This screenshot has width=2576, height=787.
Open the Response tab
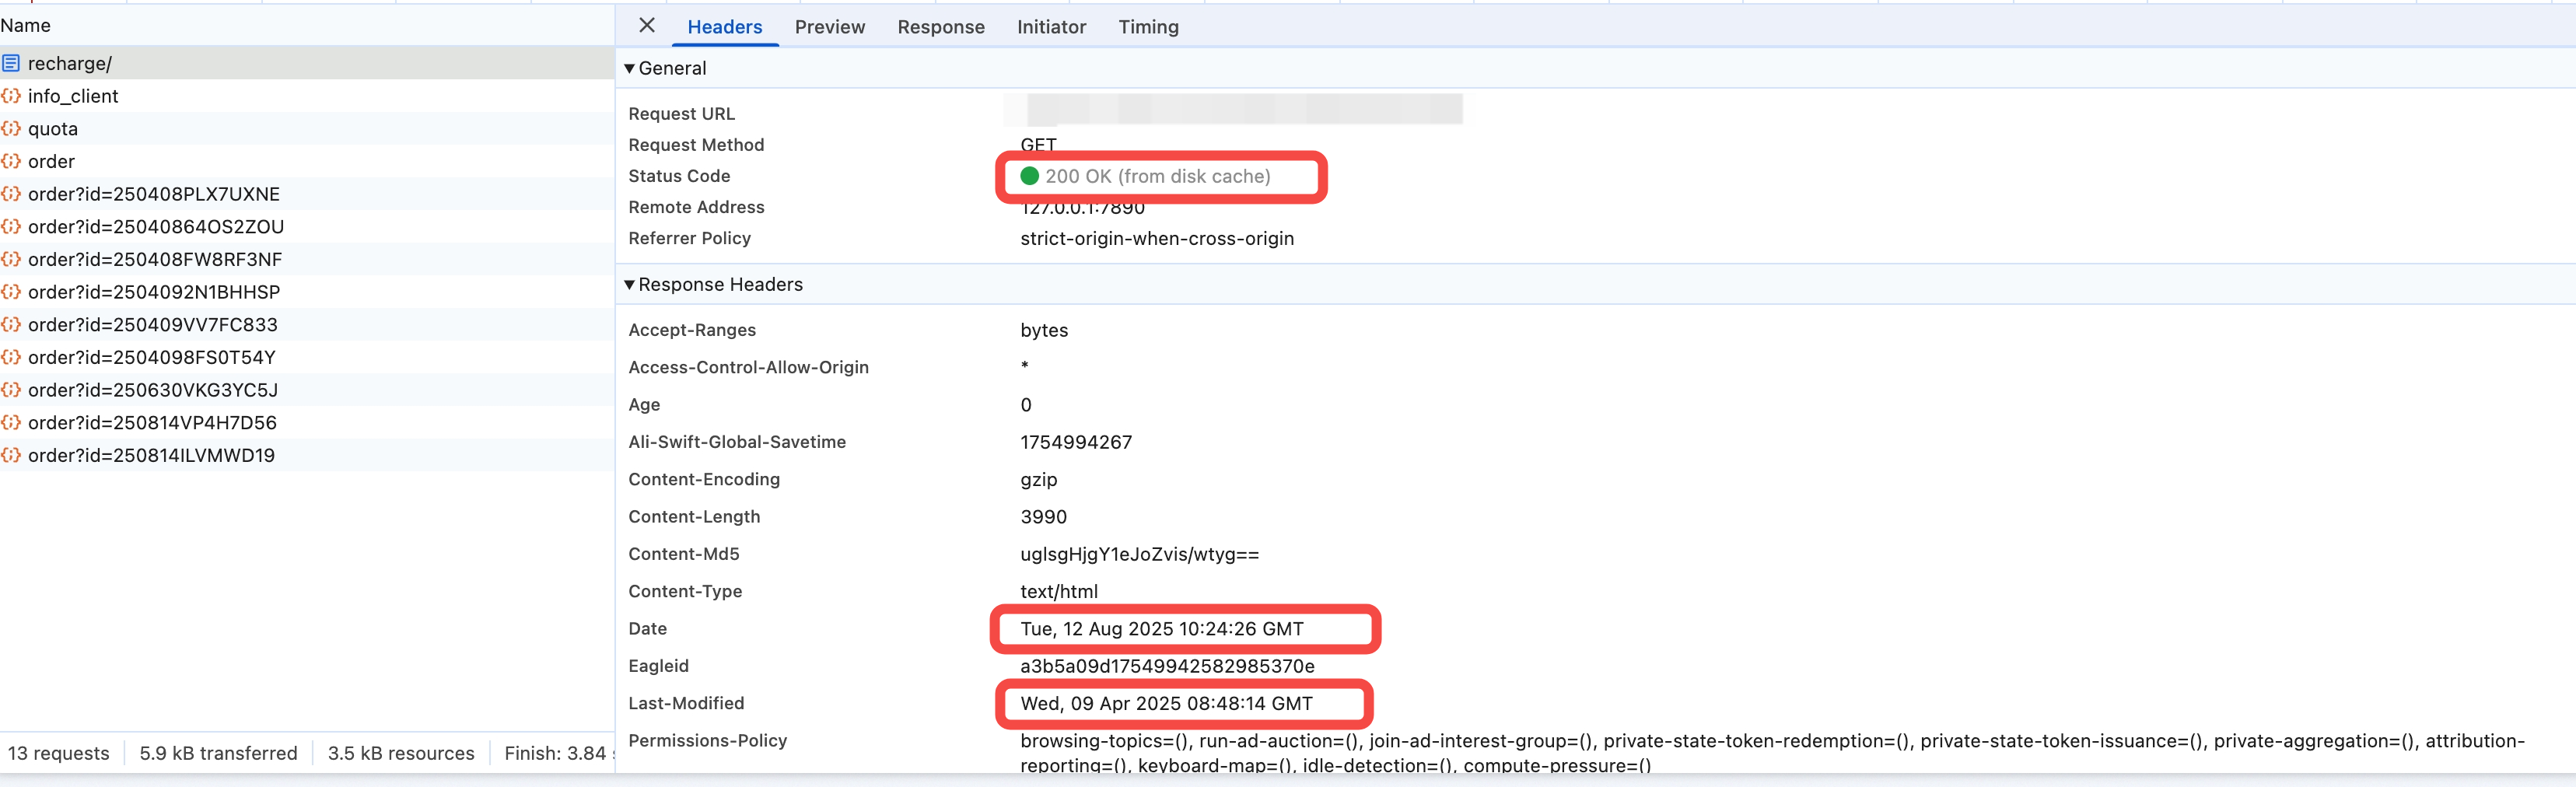pyautogui.click(x=940, y=27)
